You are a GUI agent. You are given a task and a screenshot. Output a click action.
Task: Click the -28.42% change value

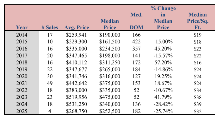pos(163,104)
